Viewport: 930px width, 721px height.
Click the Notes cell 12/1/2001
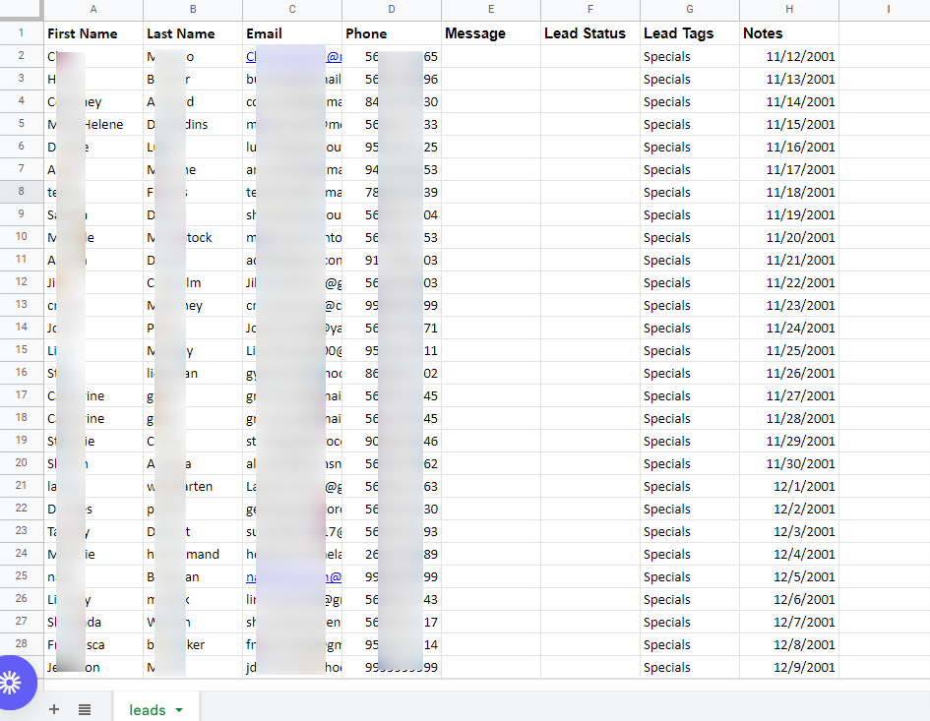(789, 486)
